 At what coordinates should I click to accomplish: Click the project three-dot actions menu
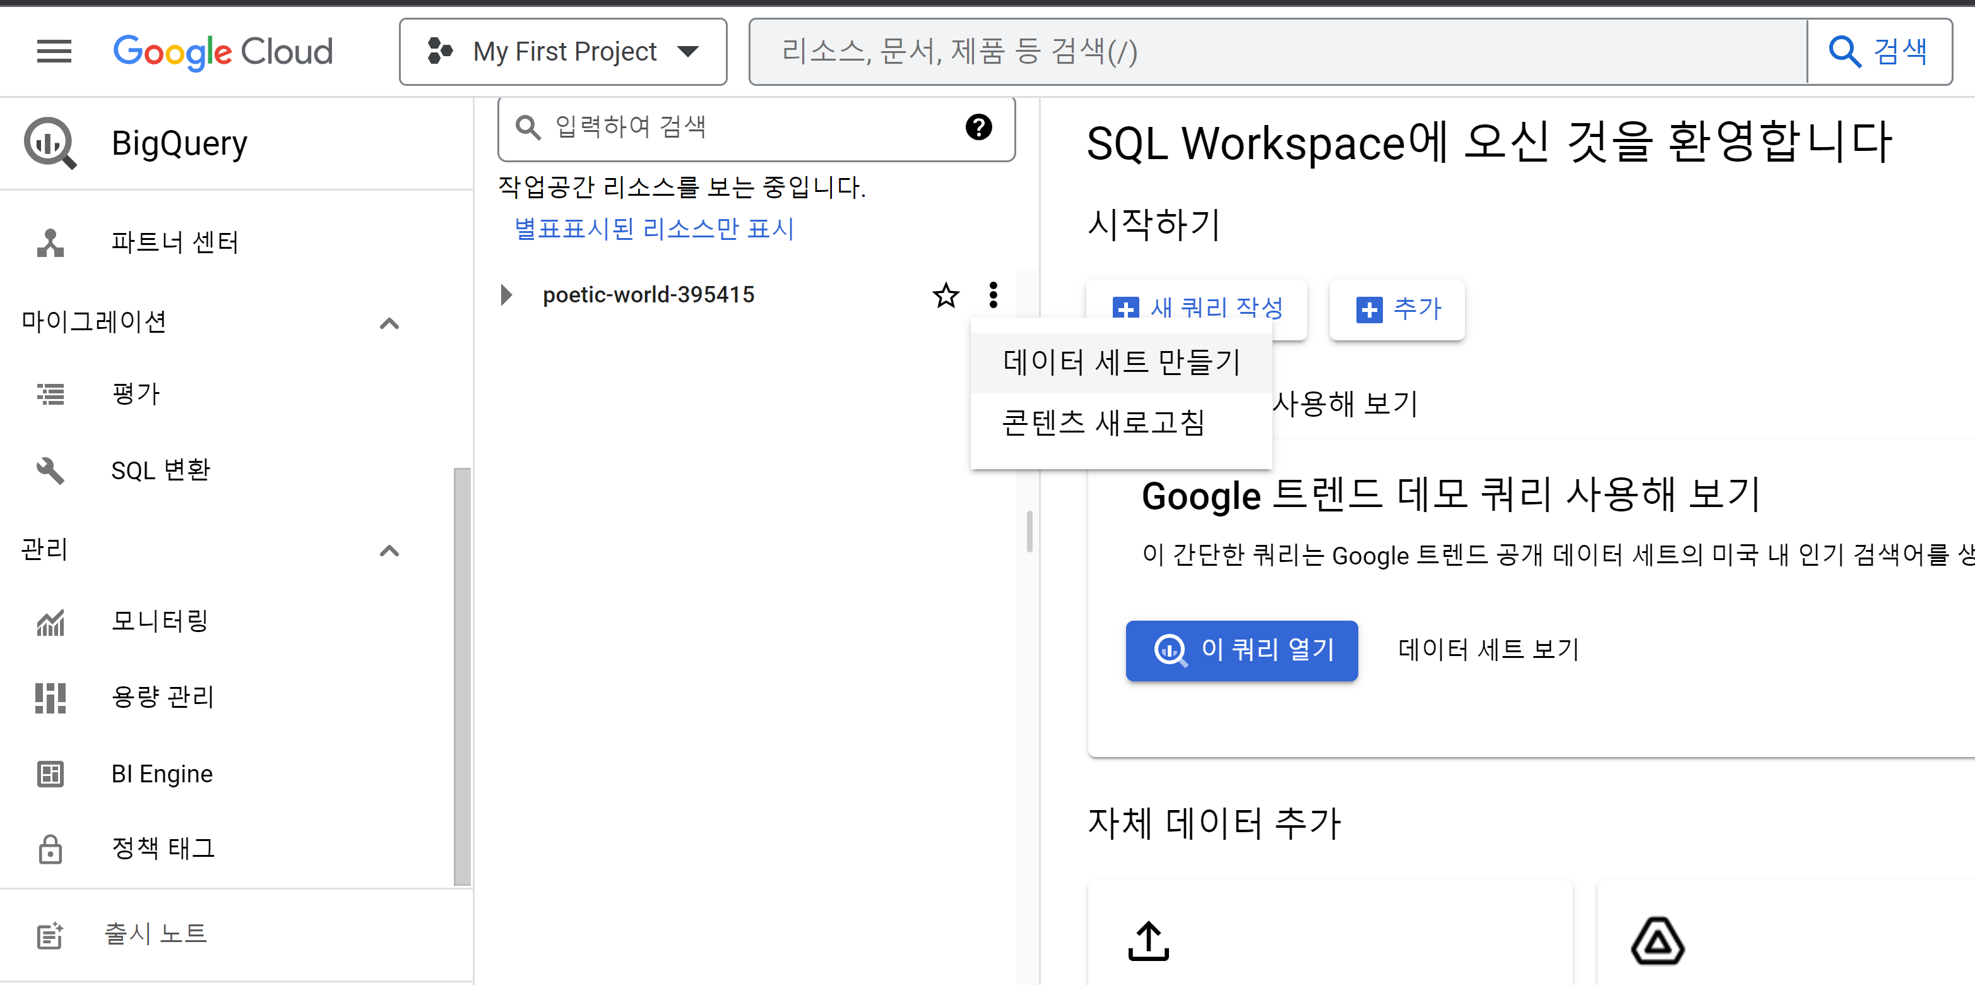click(993, 295)
